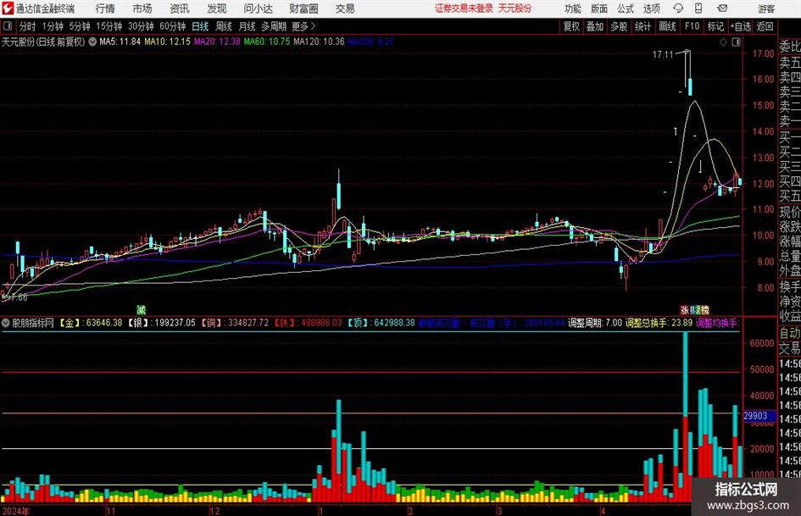Open the mobile phone icon in title bar
The height and width of the screenshot is (516, 801).
[x=698, y=8]
